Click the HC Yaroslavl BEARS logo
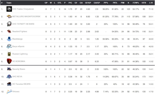This screenshot has width=155, height=95. click(x=9, y=84)
